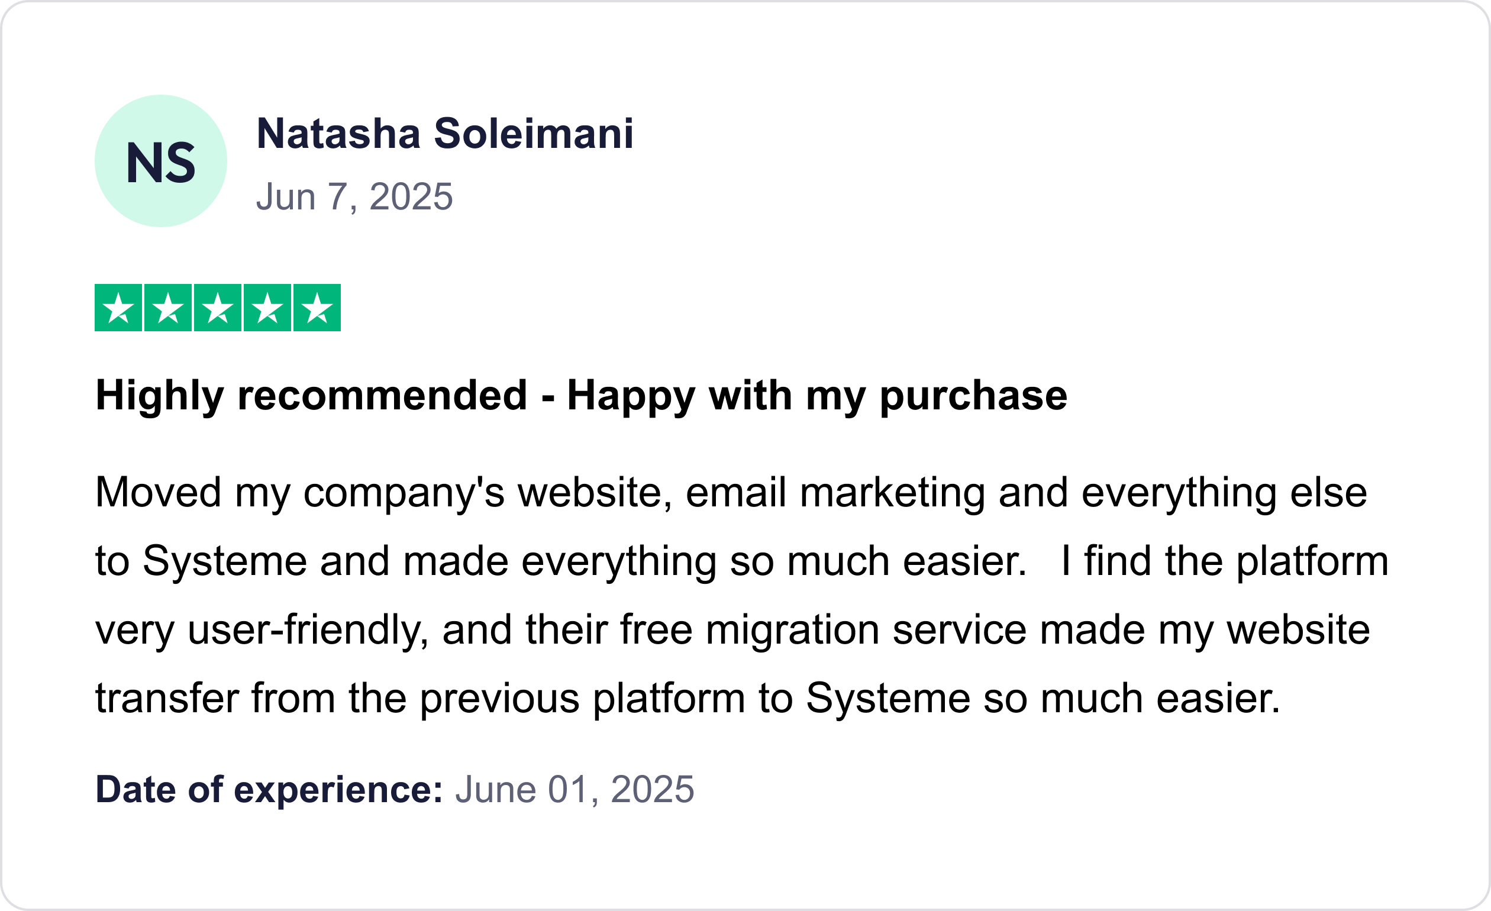Click the word "transfer" in the last line
This screenshot has height=911, width=1491.
(166, 698)
